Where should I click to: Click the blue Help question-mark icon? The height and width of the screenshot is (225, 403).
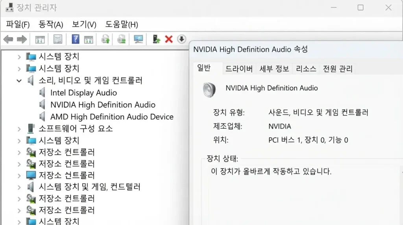[75, 39]
